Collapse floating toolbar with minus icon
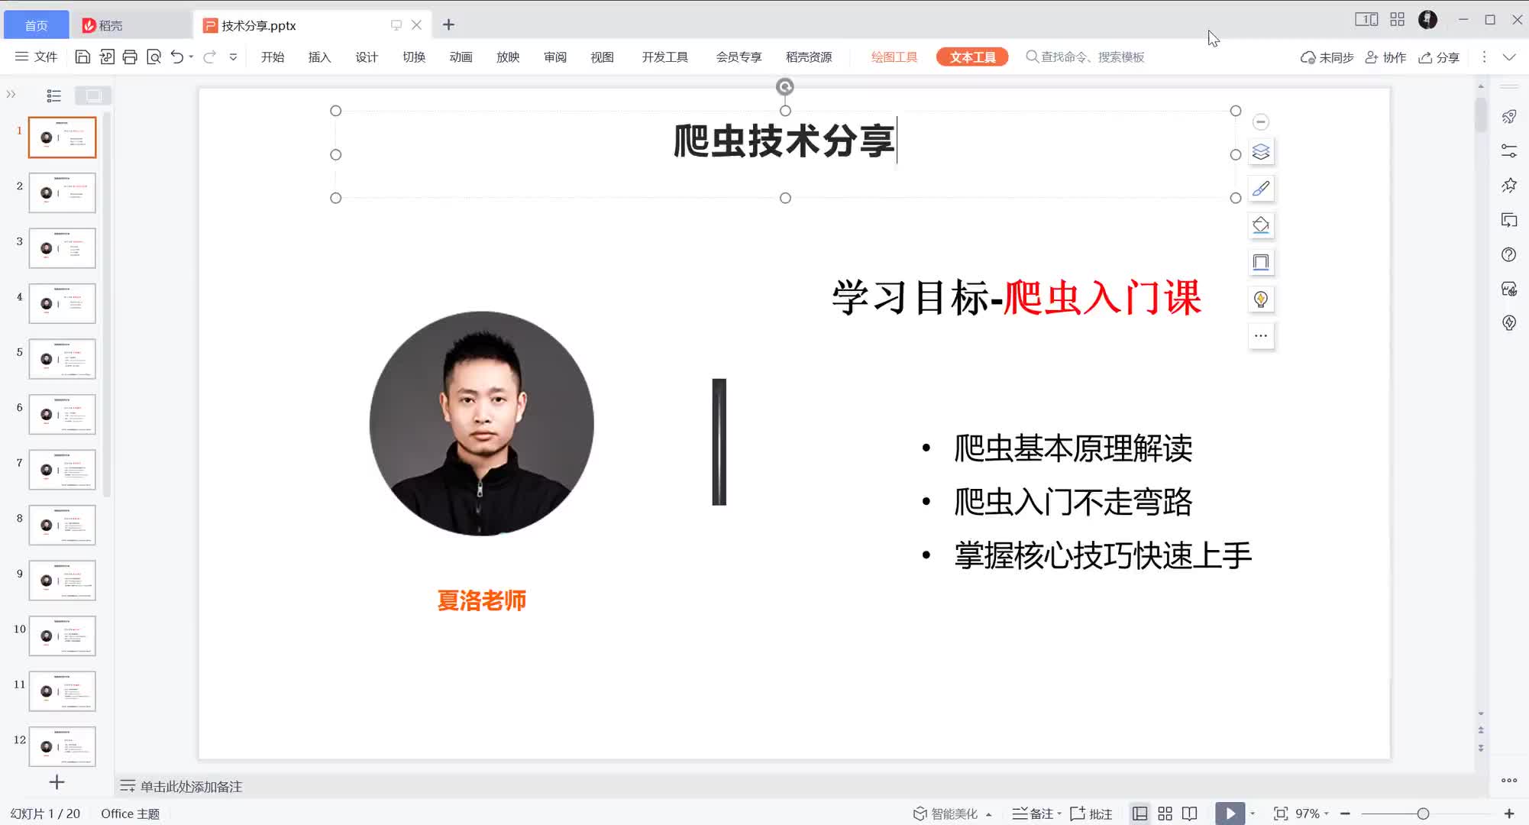Screen dimensions: 1529x825 (1261, 121)
